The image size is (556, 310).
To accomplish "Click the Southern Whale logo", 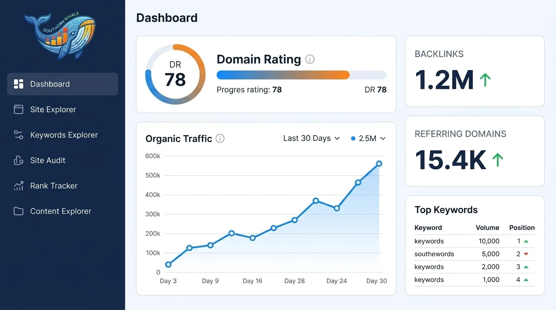I will [60, 36].
